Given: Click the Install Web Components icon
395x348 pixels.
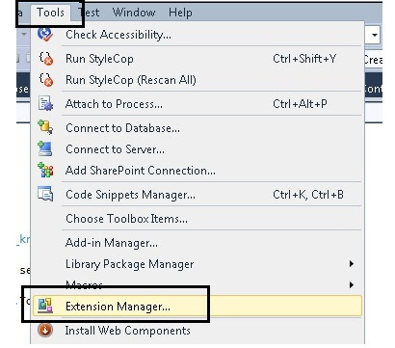Looking at the screenshot, I should [45, 330].
